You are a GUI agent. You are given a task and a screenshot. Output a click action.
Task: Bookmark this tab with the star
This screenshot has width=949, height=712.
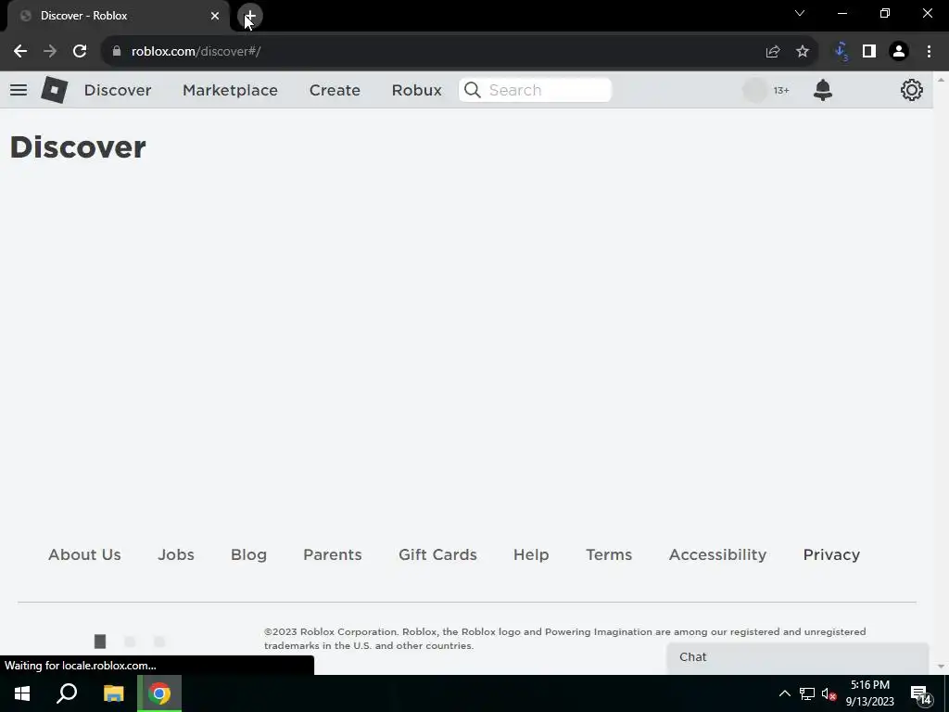[x=803, y=52]
